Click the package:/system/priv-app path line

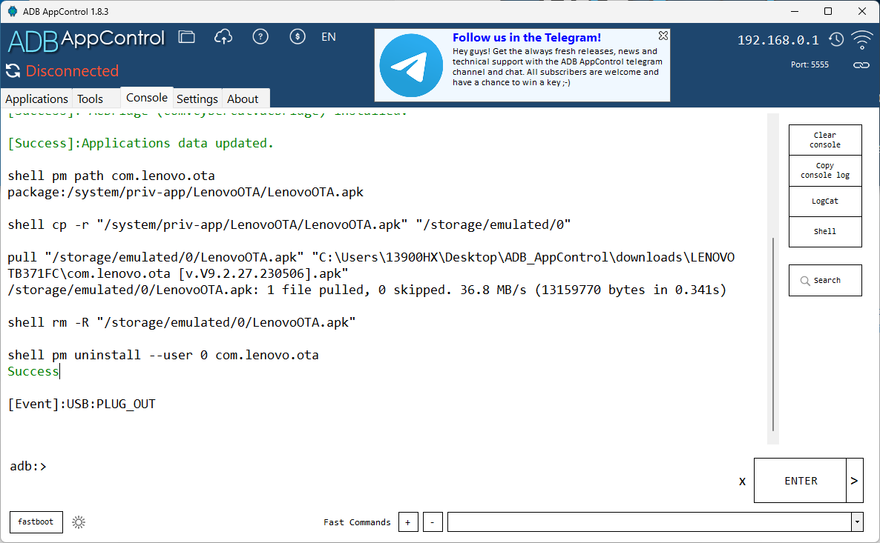pyautogui.click(x=185, y=192)
